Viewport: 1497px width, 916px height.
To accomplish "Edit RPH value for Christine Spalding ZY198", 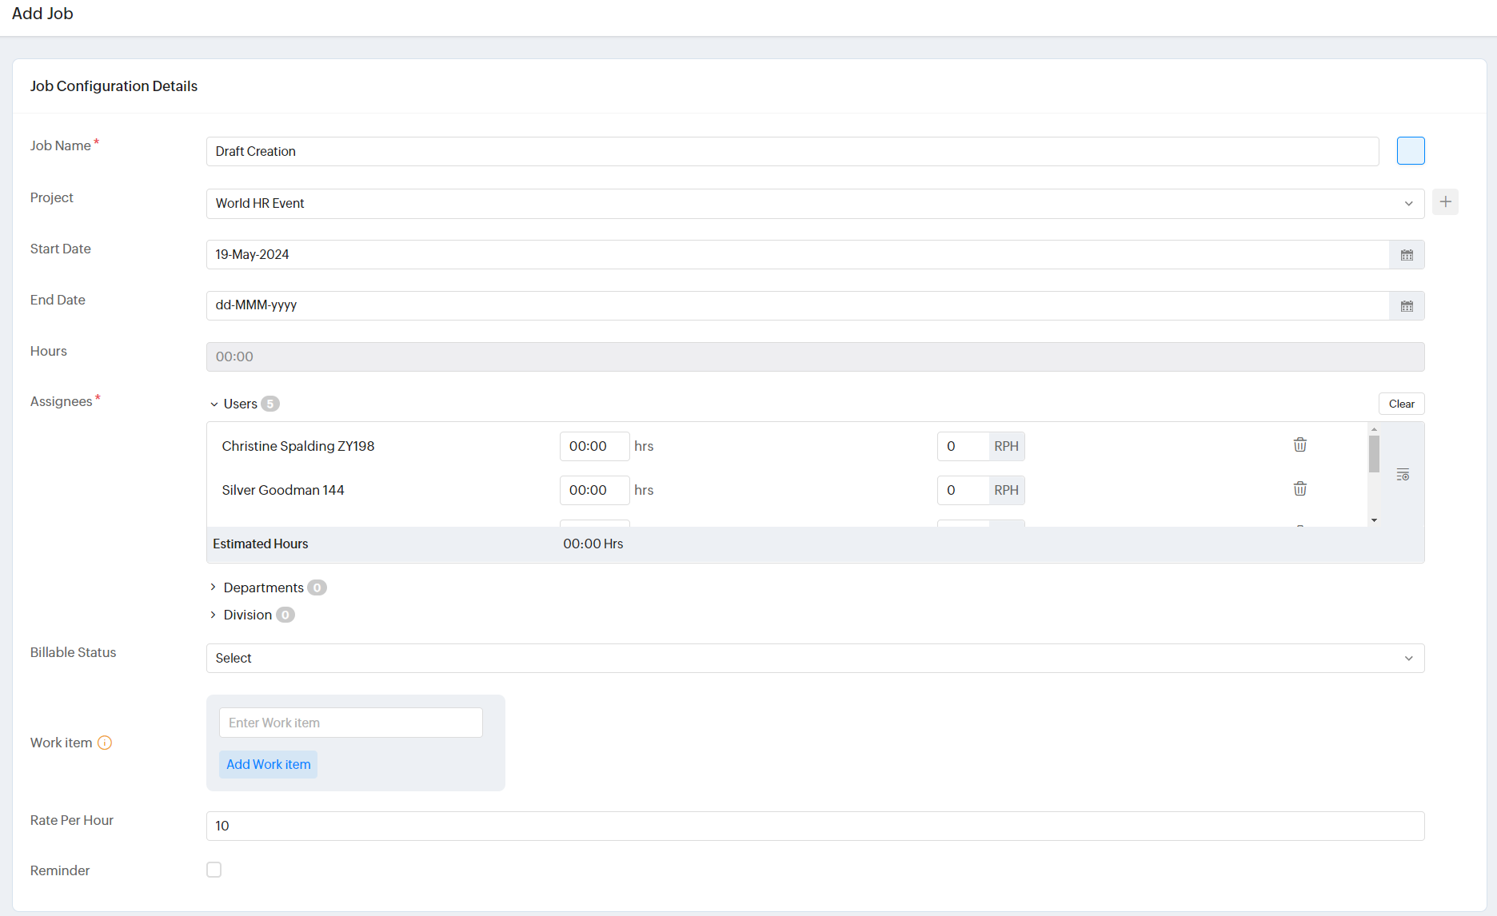I will click(963, 446).
